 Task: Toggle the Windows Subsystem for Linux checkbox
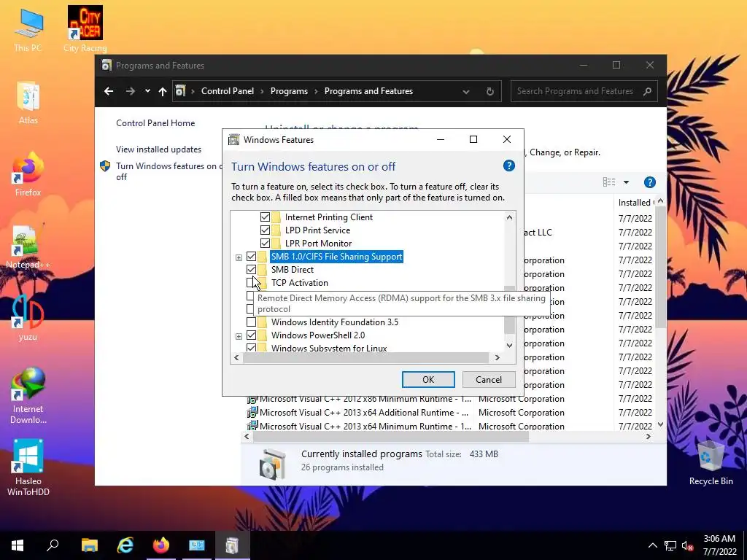[251, 348]
